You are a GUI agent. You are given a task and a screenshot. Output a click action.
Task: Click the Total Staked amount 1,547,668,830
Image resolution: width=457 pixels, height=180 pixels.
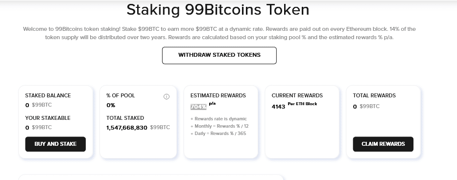click(127, 128)
